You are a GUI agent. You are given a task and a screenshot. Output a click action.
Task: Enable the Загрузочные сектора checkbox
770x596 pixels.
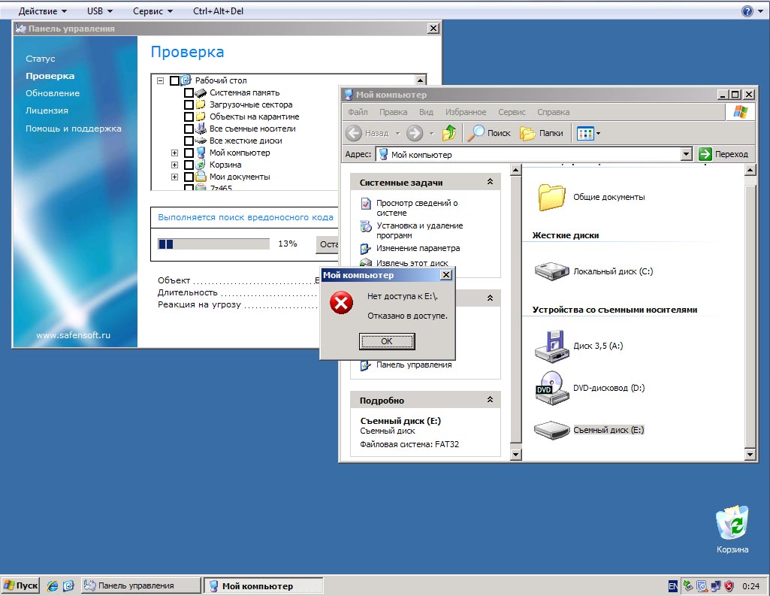(x=189, y=104)
